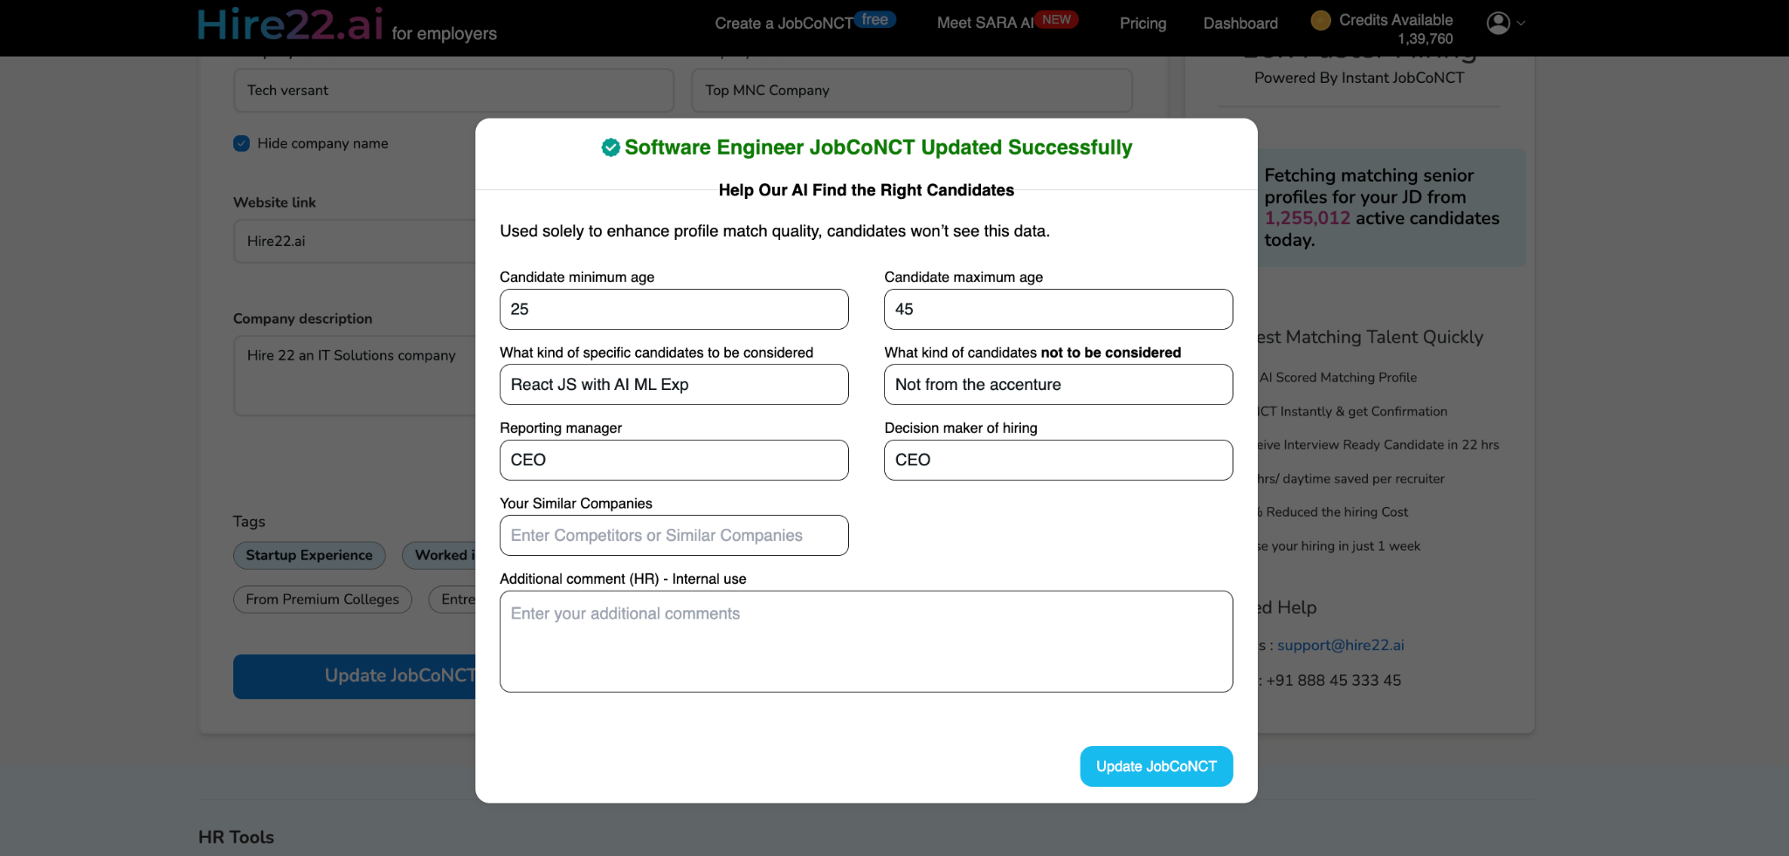Click the support@hire22.ai email link
The height and width of the screenshot is (856, 1789).
(1340, 646)
